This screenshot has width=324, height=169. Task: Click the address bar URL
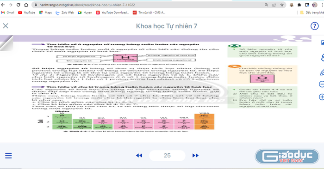[x=87, y=5]
